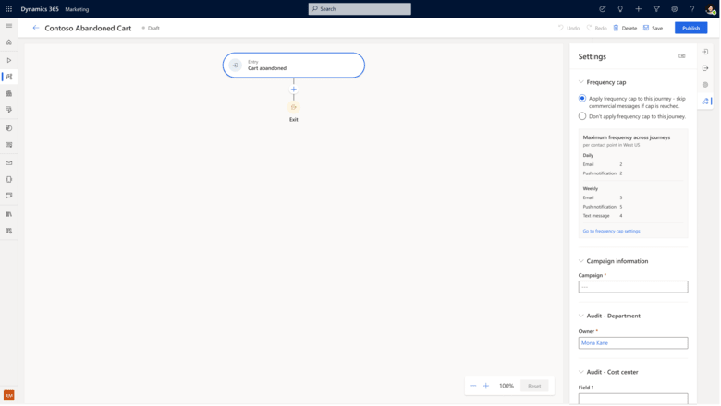Viewport: 721px width, 406px height.
Task: Click the back arrow beside Contoso Abandoned Cart
Action: [36, 28]
